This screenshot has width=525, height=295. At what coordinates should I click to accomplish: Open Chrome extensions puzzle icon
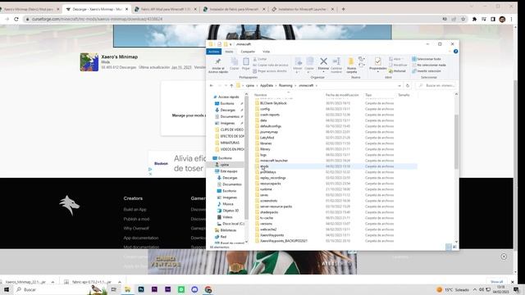[x=474, y=19]
